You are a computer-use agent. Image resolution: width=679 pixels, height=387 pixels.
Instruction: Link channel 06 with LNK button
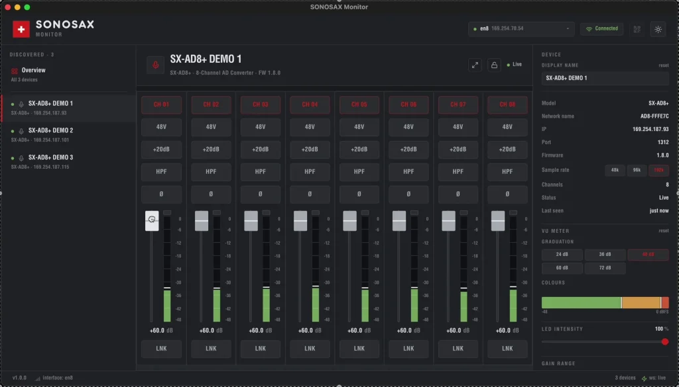coord(408,349)
